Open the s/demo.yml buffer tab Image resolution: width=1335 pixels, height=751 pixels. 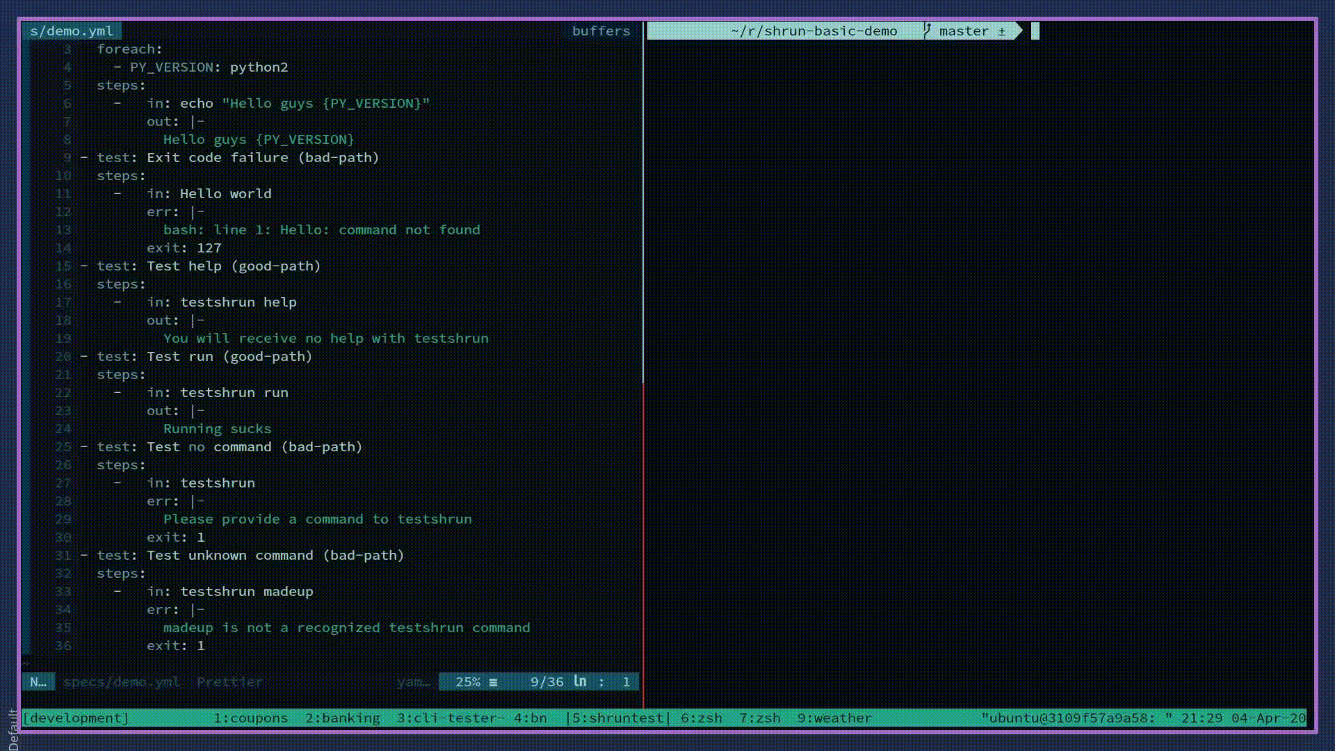[71, 31]
